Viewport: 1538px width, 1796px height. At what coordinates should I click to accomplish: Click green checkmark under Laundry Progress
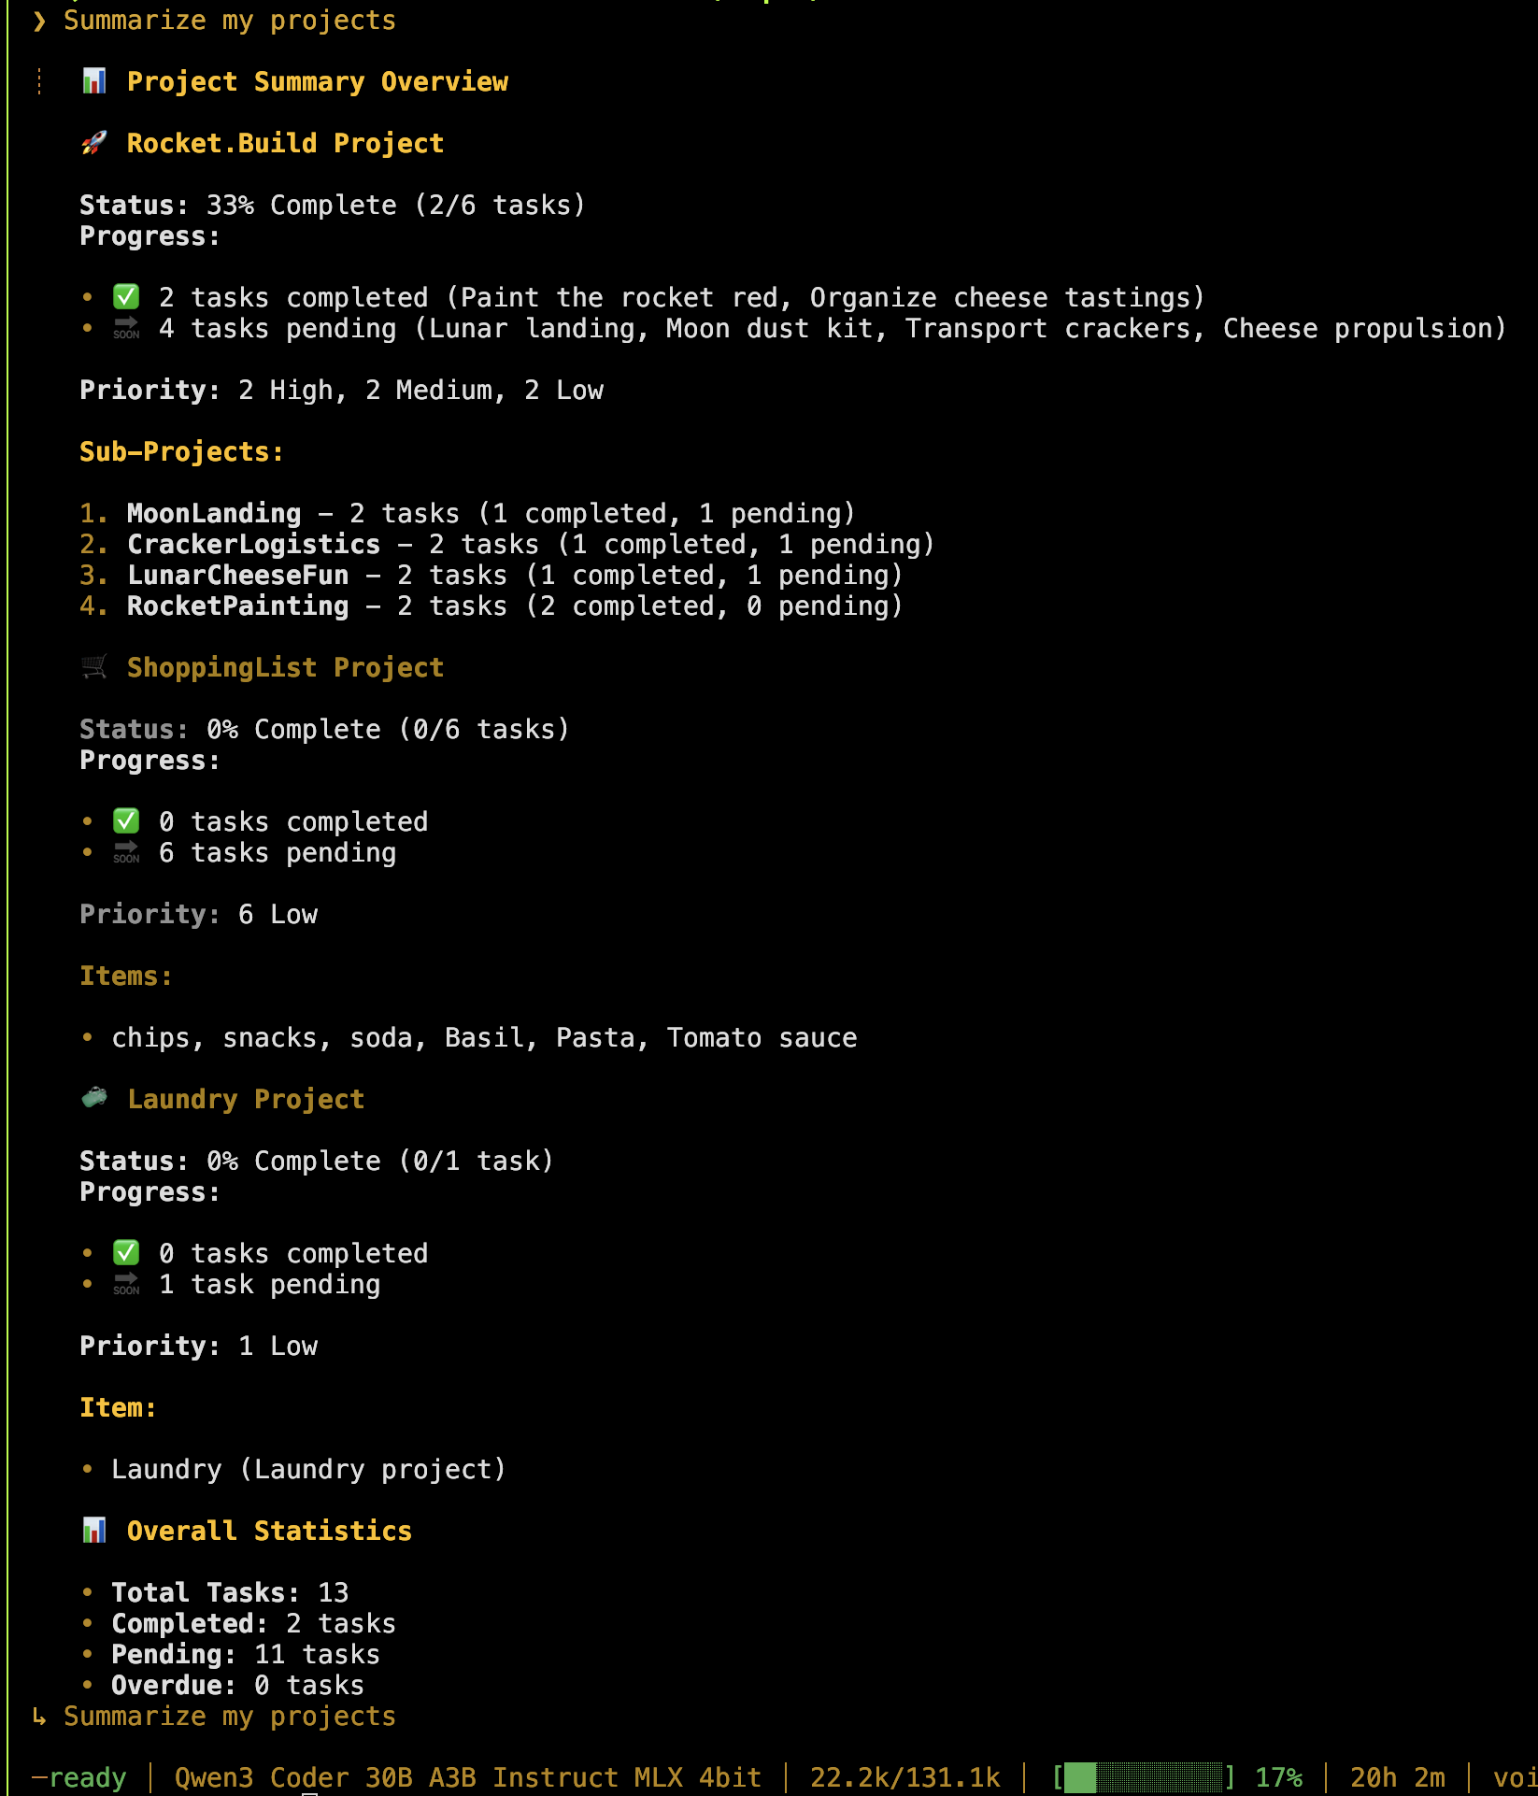[x=126, y=1253]
